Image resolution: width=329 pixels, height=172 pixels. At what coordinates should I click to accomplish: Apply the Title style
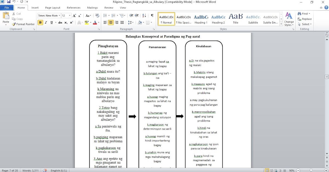(236, 19)
